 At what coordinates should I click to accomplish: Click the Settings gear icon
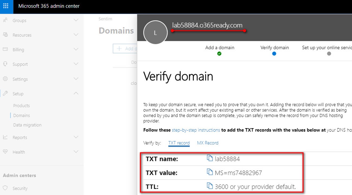pos(5,79)
